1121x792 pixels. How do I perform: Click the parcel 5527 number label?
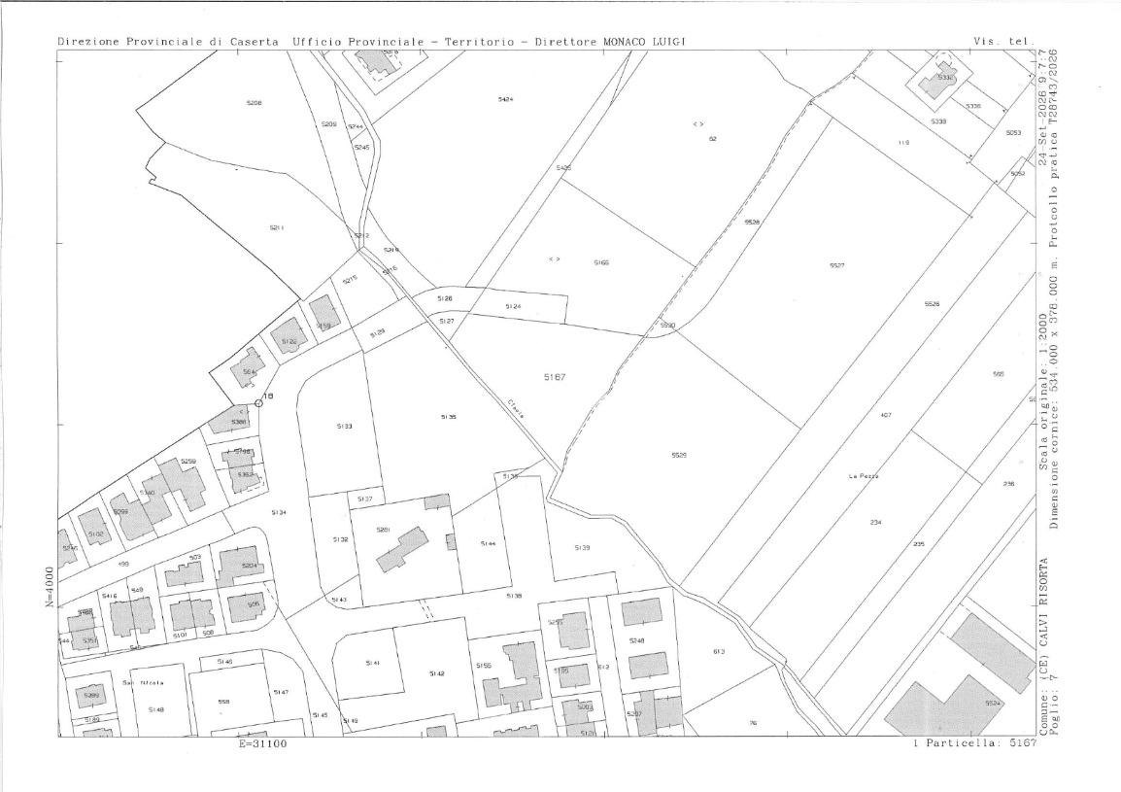[837, 265]
